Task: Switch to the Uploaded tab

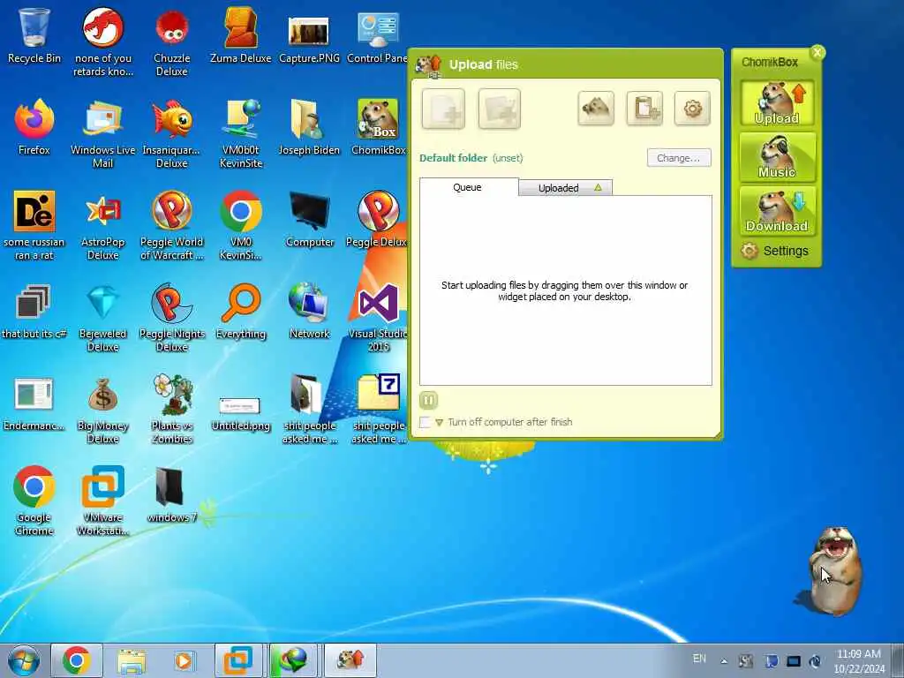Action: point(565,188)
